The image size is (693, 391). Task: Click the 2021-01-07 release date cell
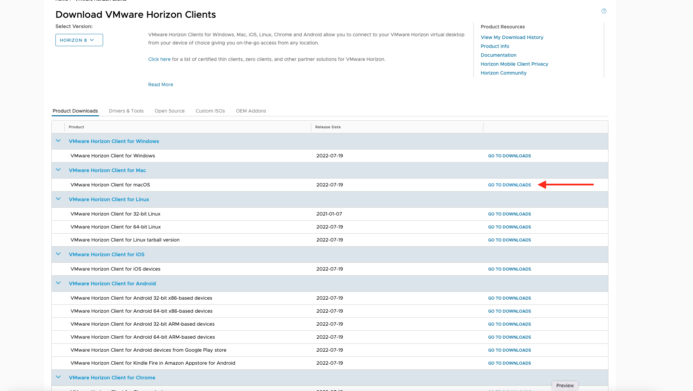click(329, 214)
